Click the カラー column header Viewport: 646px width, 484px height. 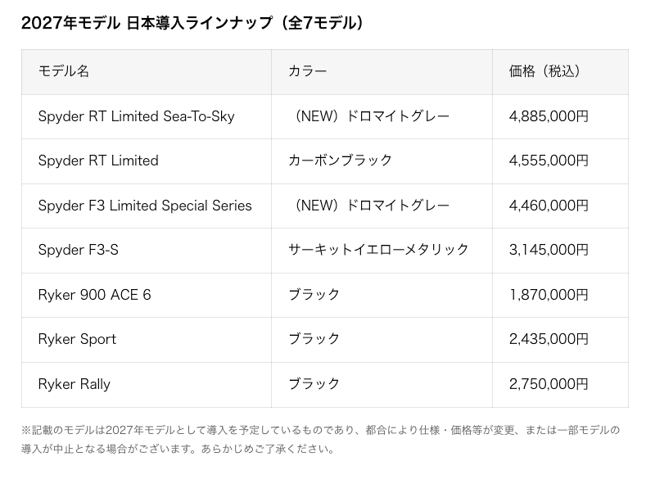point(307,71)
